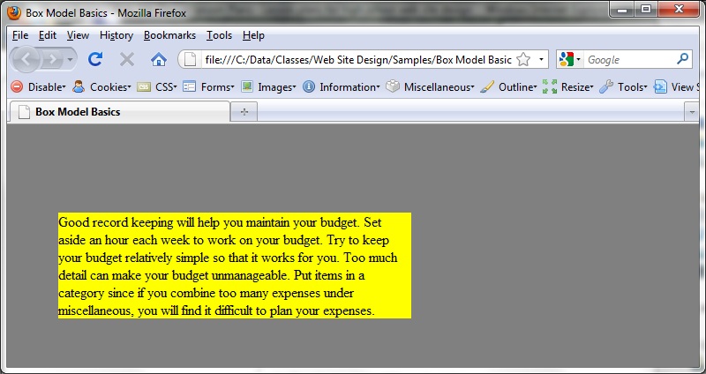
Task: Open the Cookies developer toolbar menu
Action: 110,86
